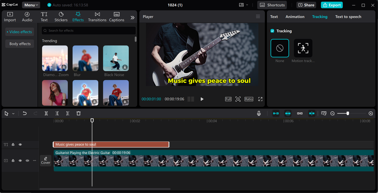Delete right of playhead
The height and width of the screenshot is (193, 378).
pyautogui.click(x=68, y=113)
